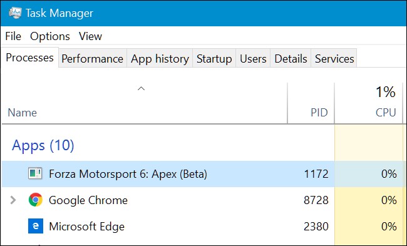The height and width of the screenshot is (246, 407).
Task: Go to the Users tab
Action: pyautogui.click(x=253, y=59)
